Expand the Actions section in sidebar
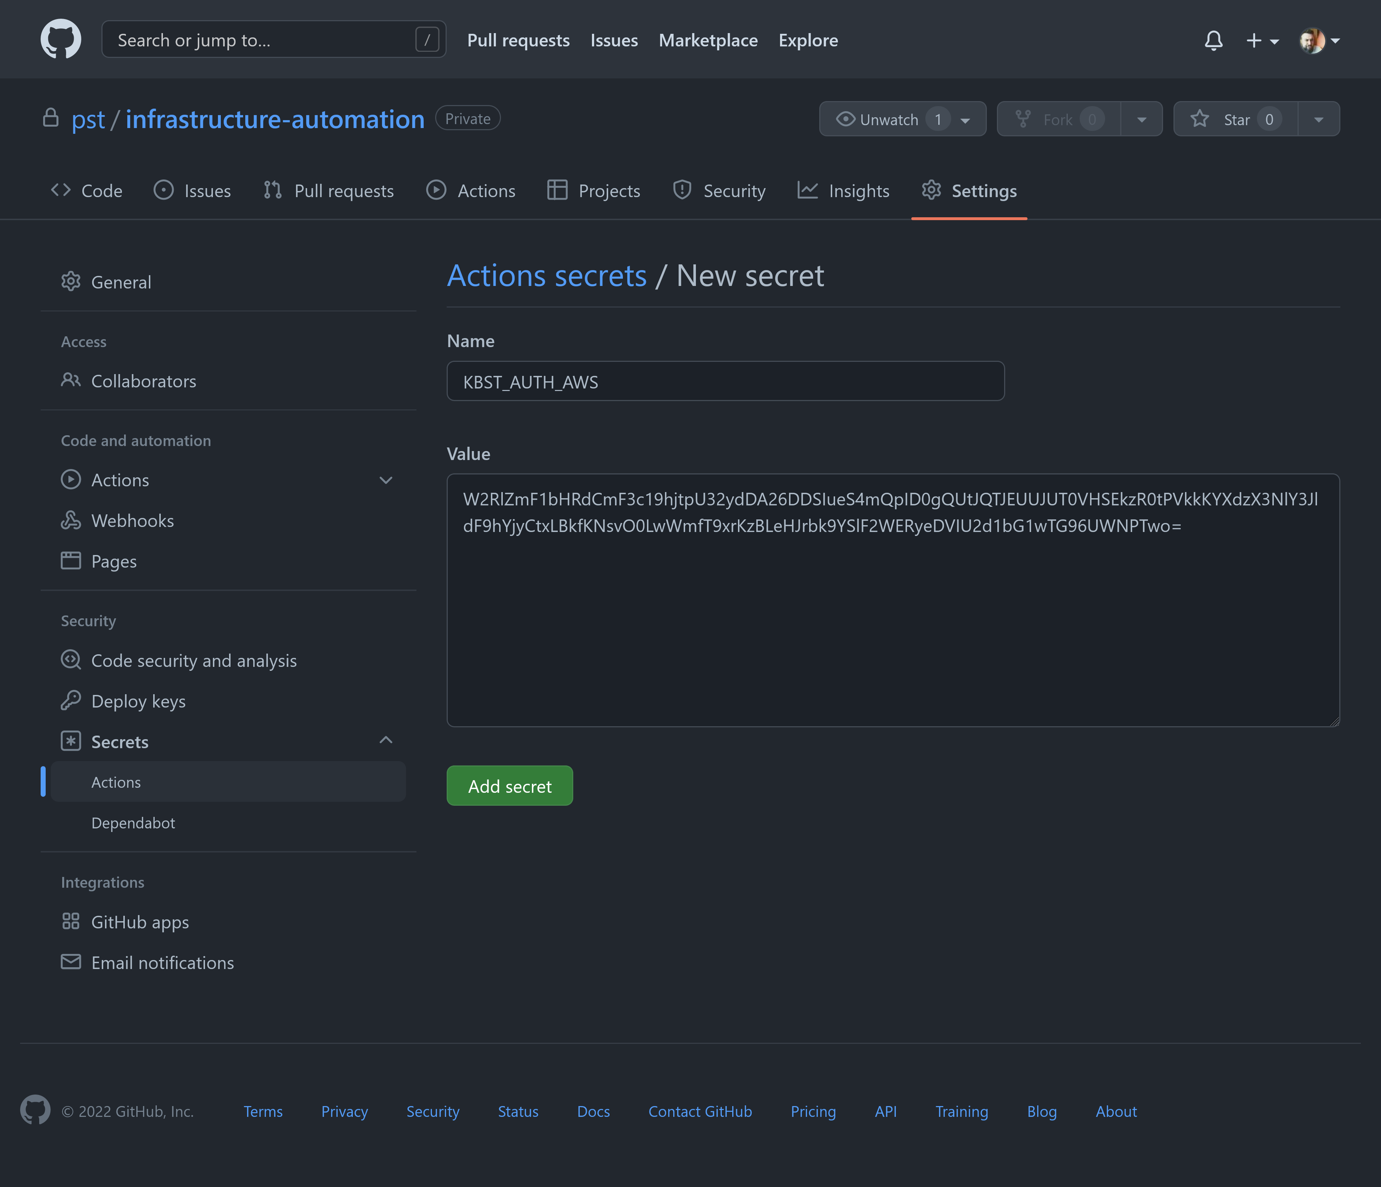The height and width of the screenshot is (1187, 1381). tap(386, 480)
